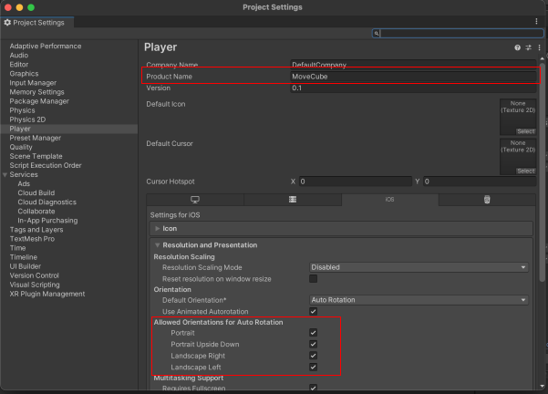Viewport: 548px width, 394px height.
Task: Click Select under Default Icon
Action: coord(525,131)
